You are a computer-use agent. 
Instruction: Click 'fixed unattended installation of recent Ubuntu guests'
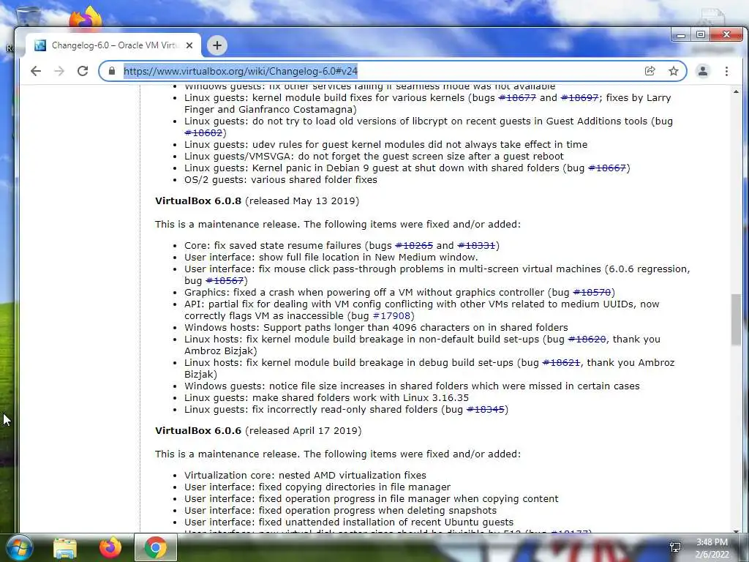(386, 522)
